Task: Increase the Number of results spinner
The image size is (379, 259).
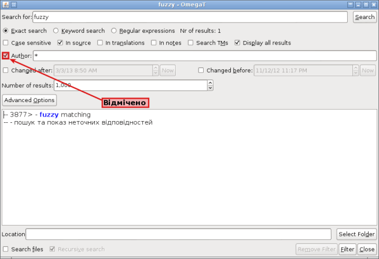Action: coord(210,82)
